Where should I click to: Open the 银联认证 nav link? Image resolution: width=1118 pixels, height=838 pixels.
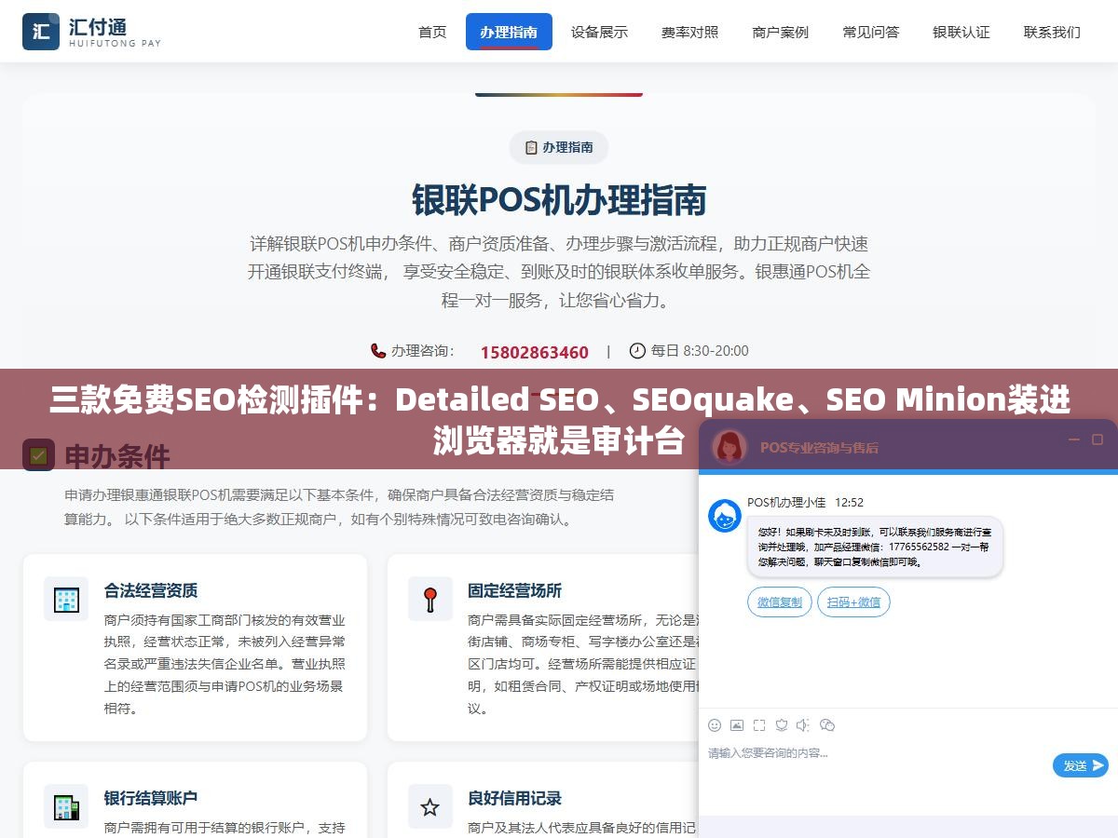point(961,32)
